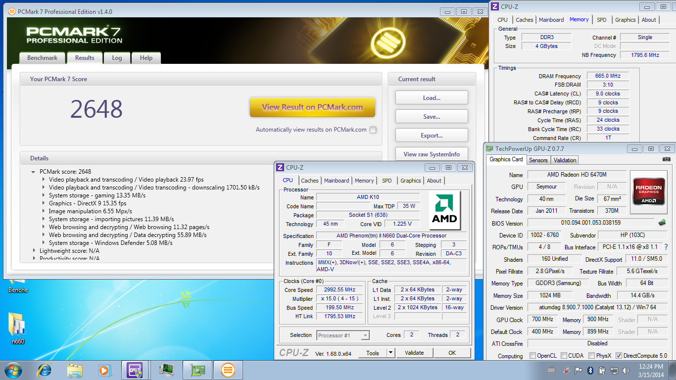Click View Result on PCMark.com button
Image resolution: width=676 pixels, height=380 pixels.
[312, 107]
